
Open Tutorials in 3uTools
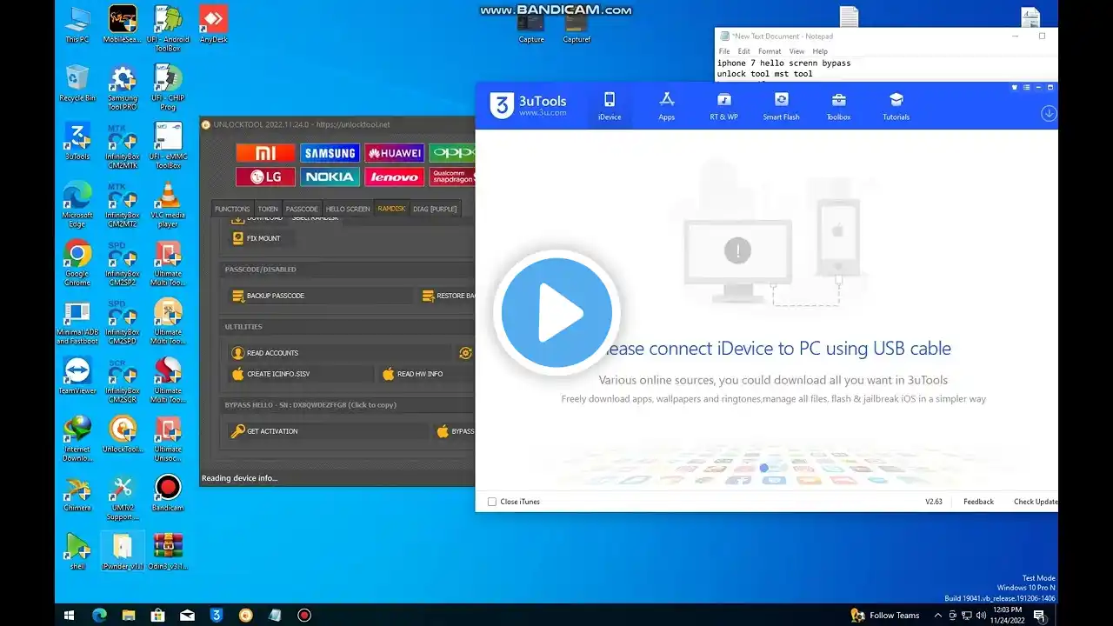click(x=896, y=105)
